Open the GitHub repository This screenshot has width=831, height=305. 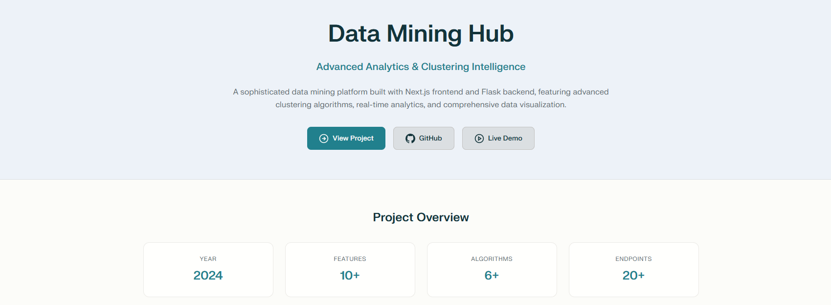(x=424, y=138)
